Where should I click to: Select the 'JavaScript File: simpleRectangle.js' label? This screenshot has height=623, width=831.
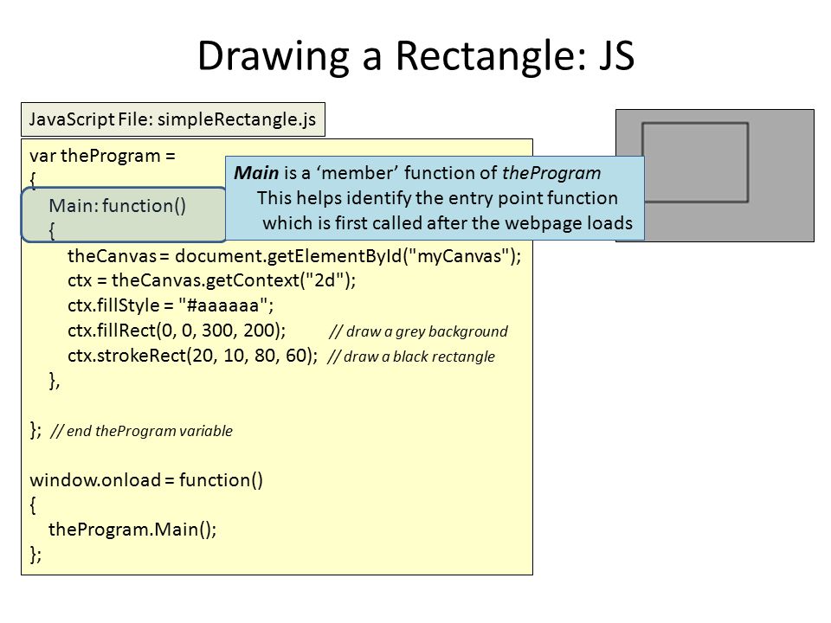point(173,119)
